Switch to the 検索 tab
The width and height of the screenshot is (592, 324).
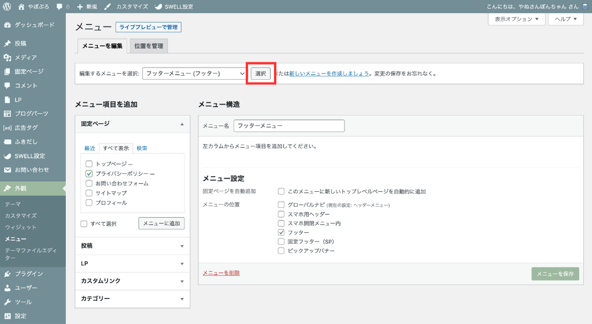click(x=142, y=148)
